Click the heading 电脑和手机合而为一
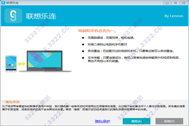The height and width of the screenshot is (126, 189). pyautogui.click(x=97, y=31)
